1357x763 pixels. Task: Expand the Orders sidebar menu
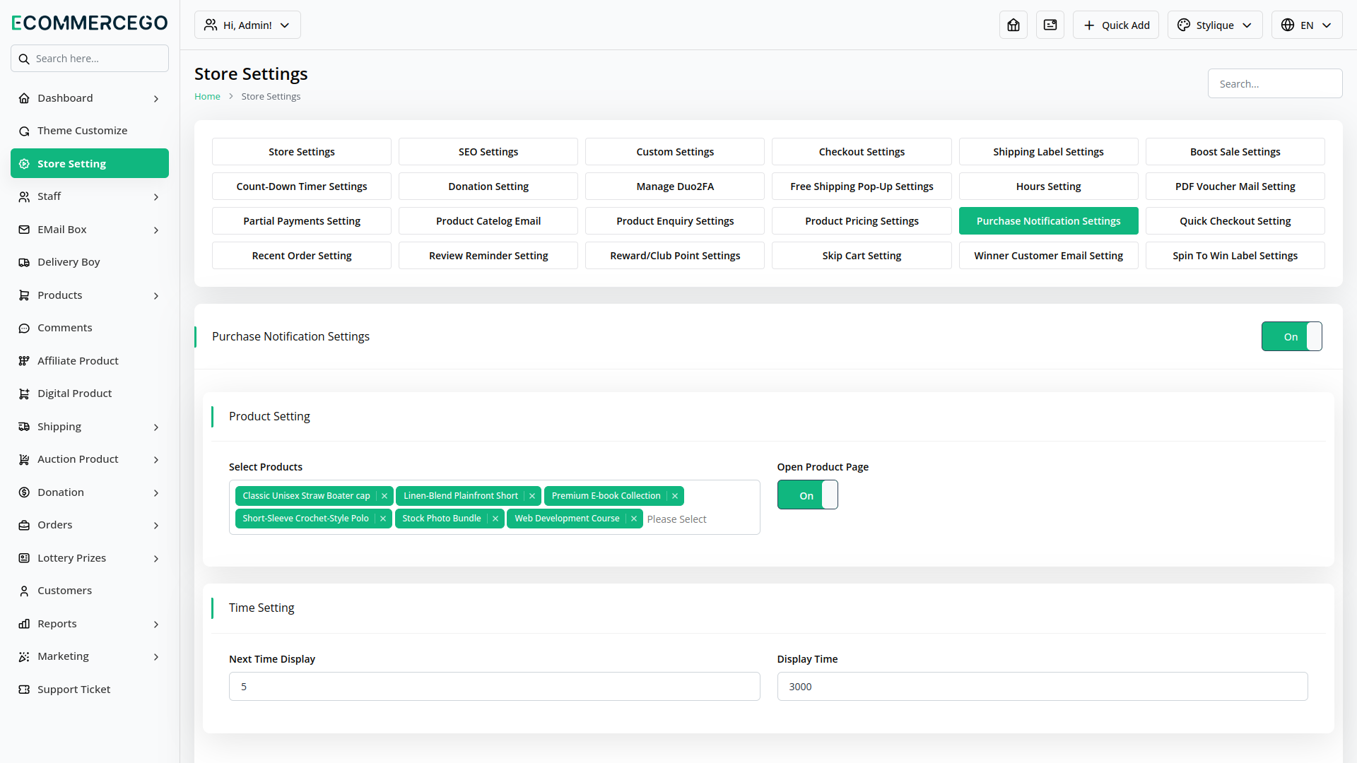(x=90, y=525)
